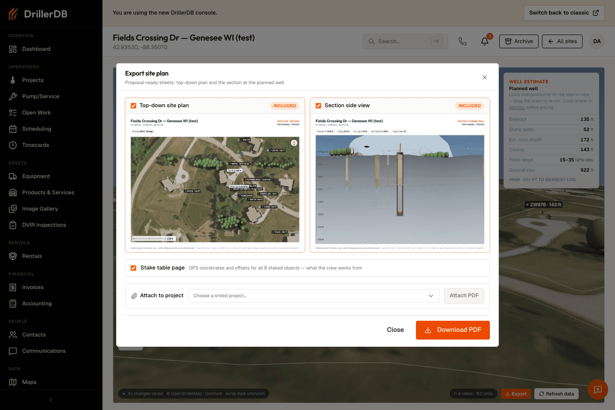Toggle Stake table page checkbox

click(133, 268)
